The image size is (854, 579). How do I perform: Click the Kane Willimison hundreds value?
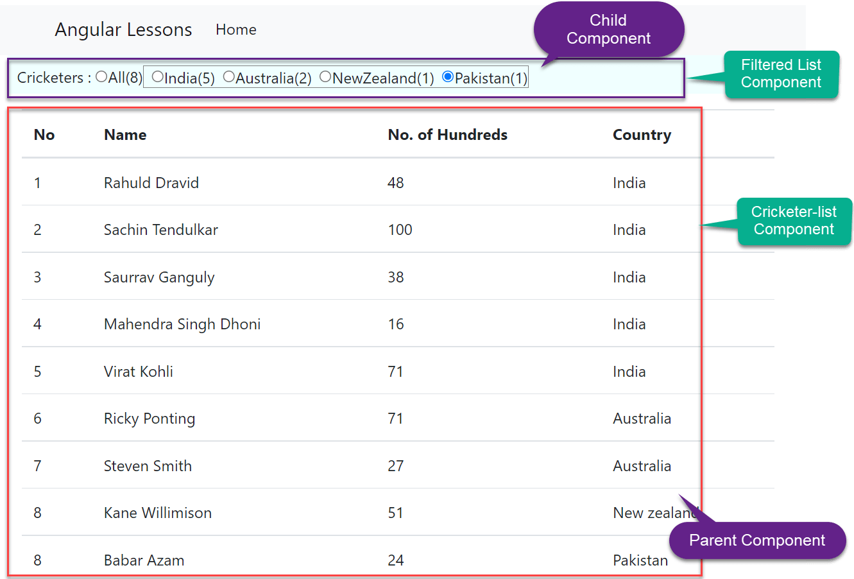pos(396,512)
